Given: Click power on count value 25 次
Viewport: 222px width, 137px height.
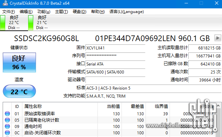Looking at the screenshot, I should click(x=205, y=72).
